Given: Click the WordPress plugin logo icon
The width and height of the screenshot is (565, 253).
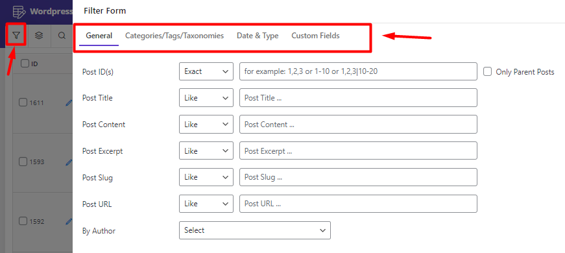Looking at the screenshot, I should (19, 11).
